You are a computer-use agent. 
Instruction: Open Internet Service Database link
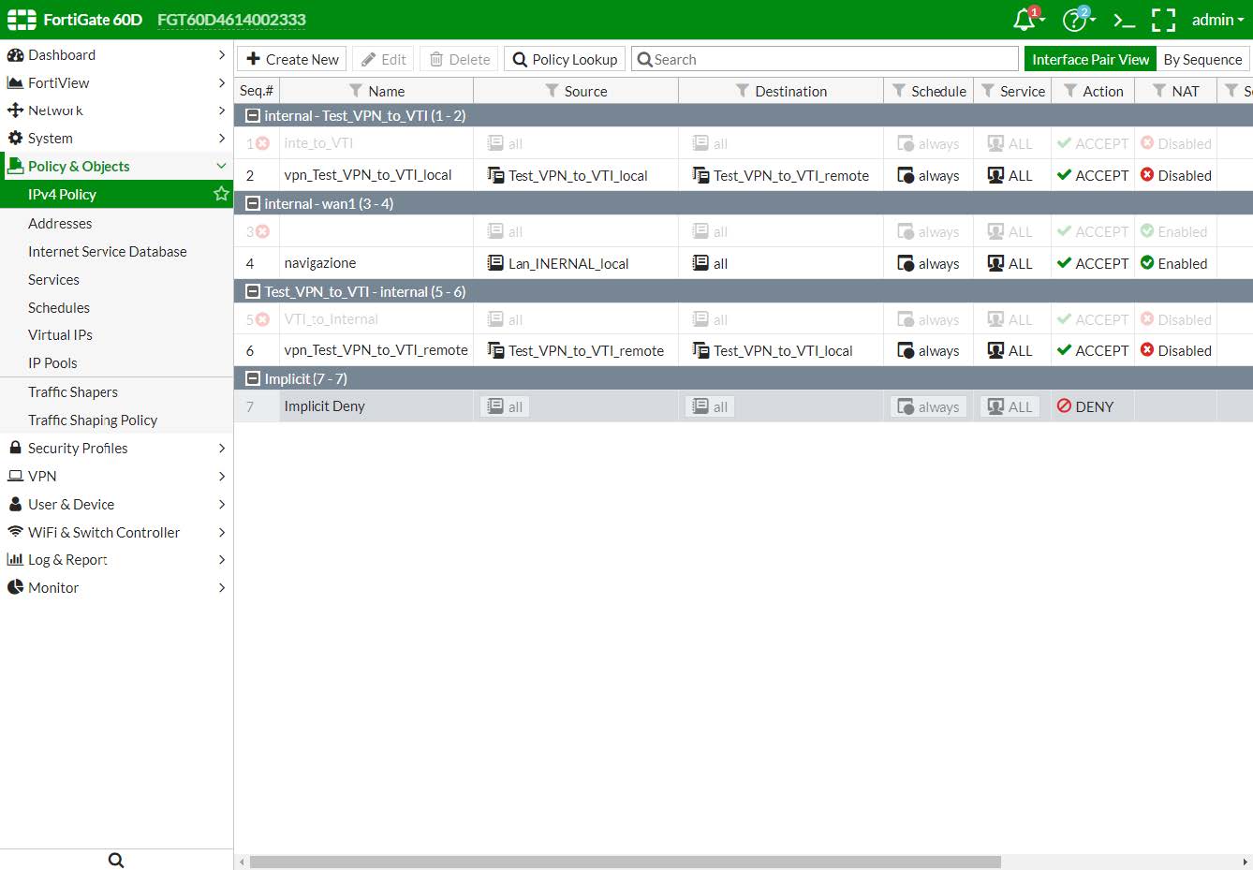(107, 251)
